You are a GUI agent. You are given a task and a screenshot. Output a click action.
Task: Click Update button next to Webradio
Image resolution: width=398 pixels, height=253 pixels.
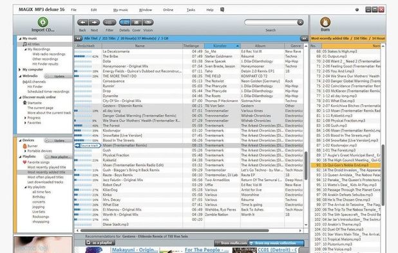point(58,76)
